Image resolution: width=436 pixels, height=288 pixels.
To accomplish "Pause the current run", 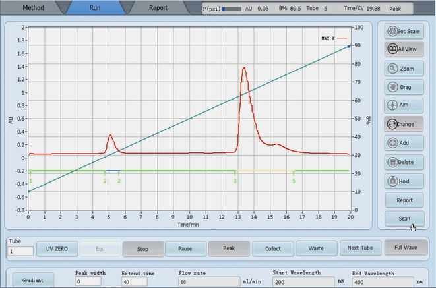I will click(x=185, y=248).
